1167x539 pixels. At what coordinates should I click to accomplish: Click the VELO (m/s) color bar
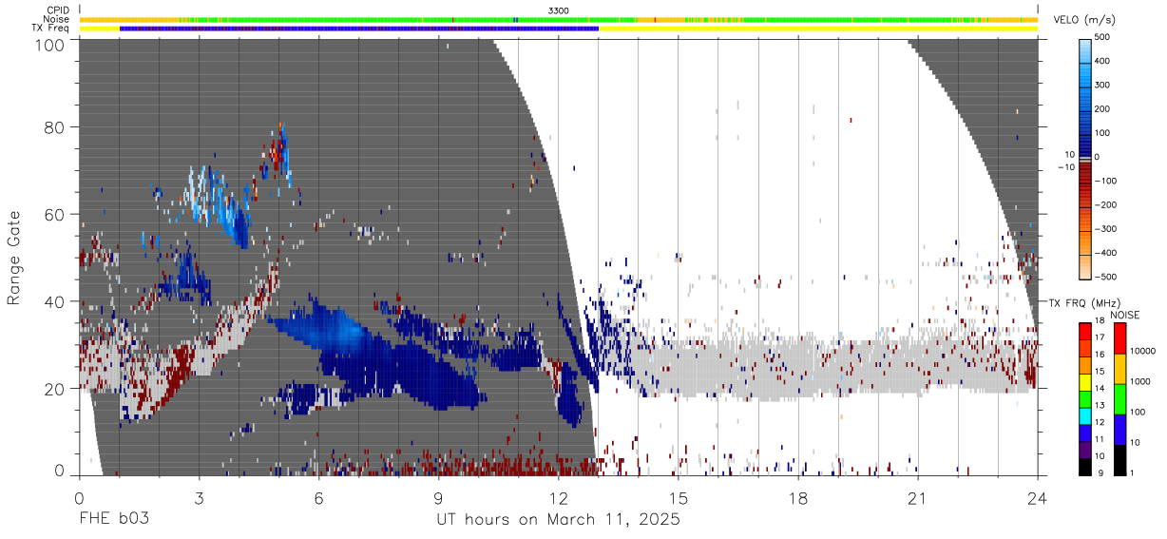pyautogui.click(x=1085, y=157)
